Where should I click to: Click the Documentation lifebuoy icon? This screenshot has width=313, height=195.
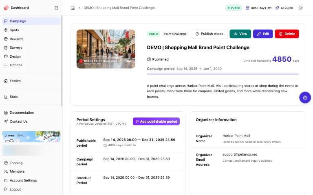[6, 113]
